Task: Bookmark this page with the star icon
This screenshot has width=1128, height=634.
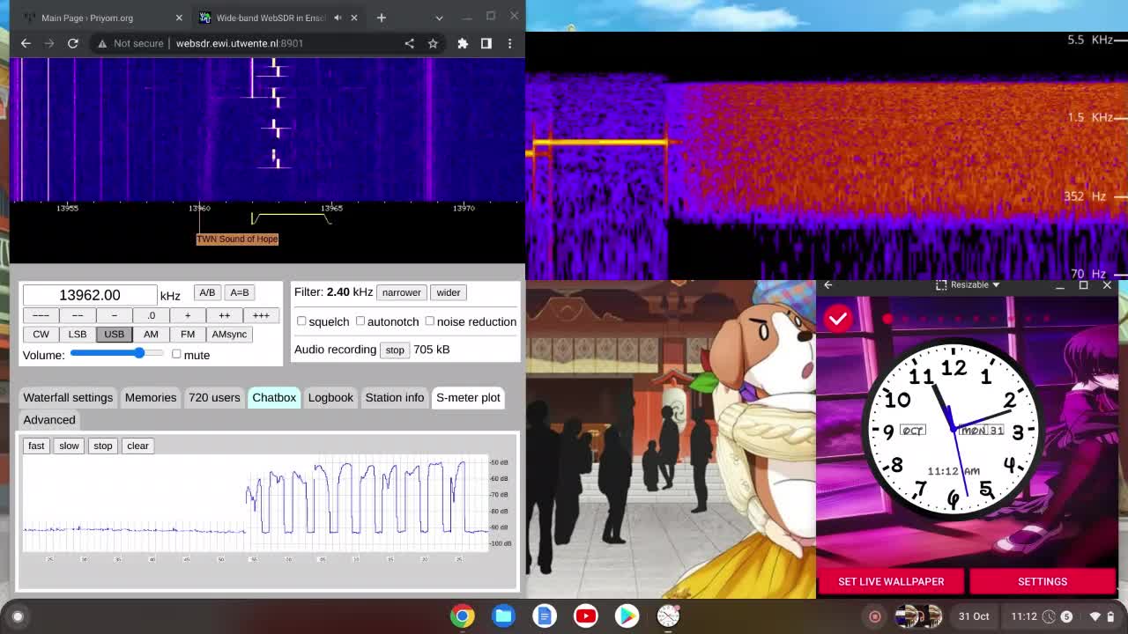Action: pyautogui.click(x=433, y=43)
